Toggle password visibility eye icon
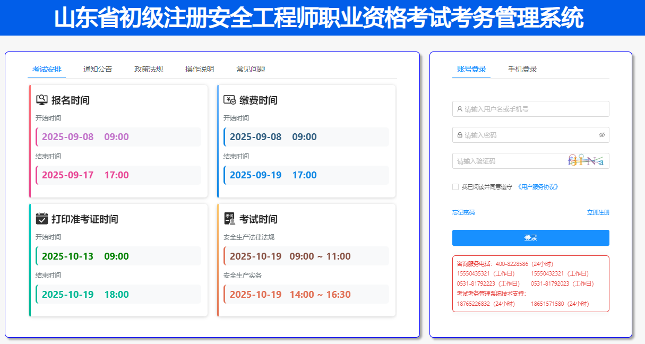The width and height of the screenshot is (645, 344). coord(602,135)
